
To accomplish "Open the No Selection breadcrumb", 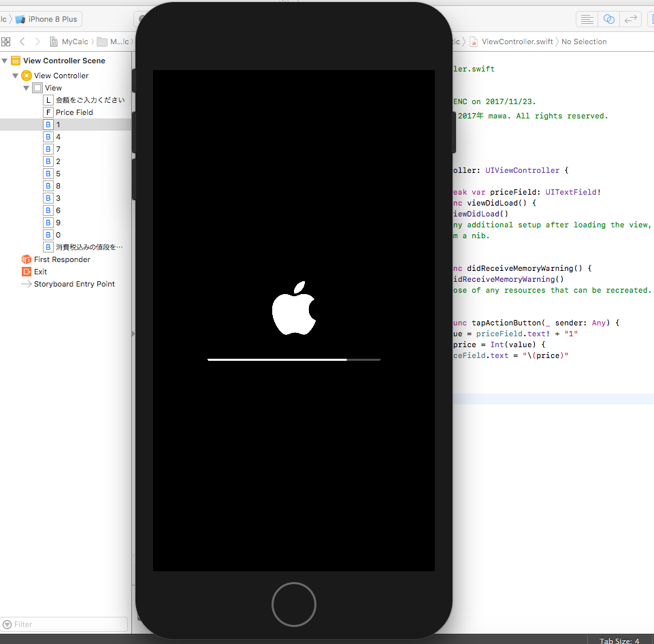I will coord(584,42).
